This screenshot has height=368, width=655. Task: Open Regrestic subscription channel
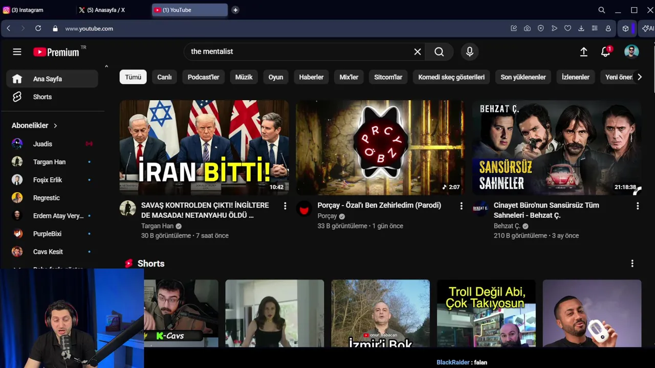coord(52,198)
